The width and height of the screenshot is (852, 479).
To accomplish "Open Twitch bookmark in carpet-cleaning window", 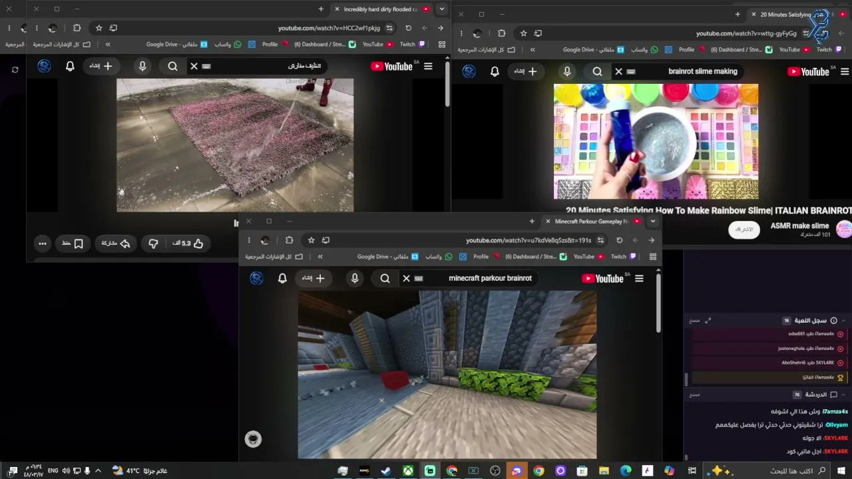I will (x=412, y=45).
